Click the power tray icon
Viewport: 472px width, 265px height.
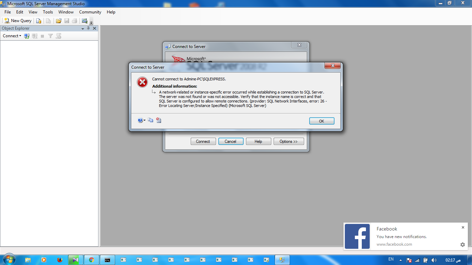coord(426,260)
